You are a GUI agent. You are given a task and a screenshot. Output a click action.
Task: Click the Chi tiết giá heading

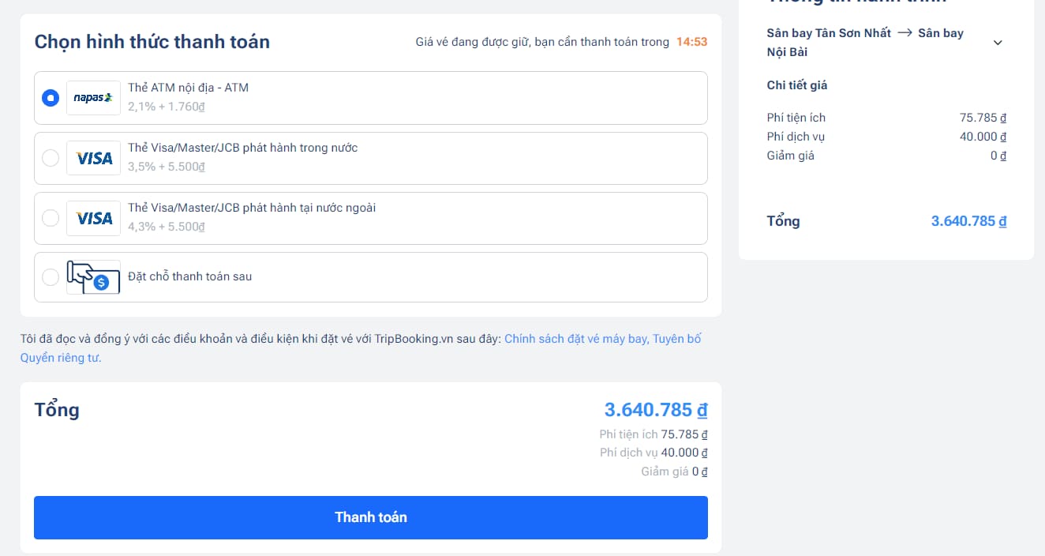pyautogui.click(x=797, y=85)
